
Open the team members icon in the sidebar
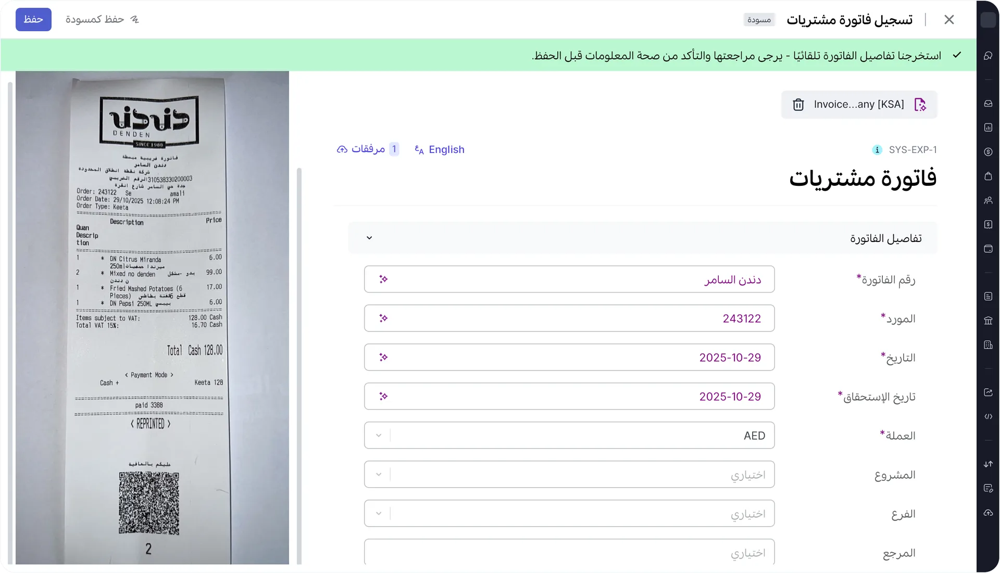coord(988,200)
